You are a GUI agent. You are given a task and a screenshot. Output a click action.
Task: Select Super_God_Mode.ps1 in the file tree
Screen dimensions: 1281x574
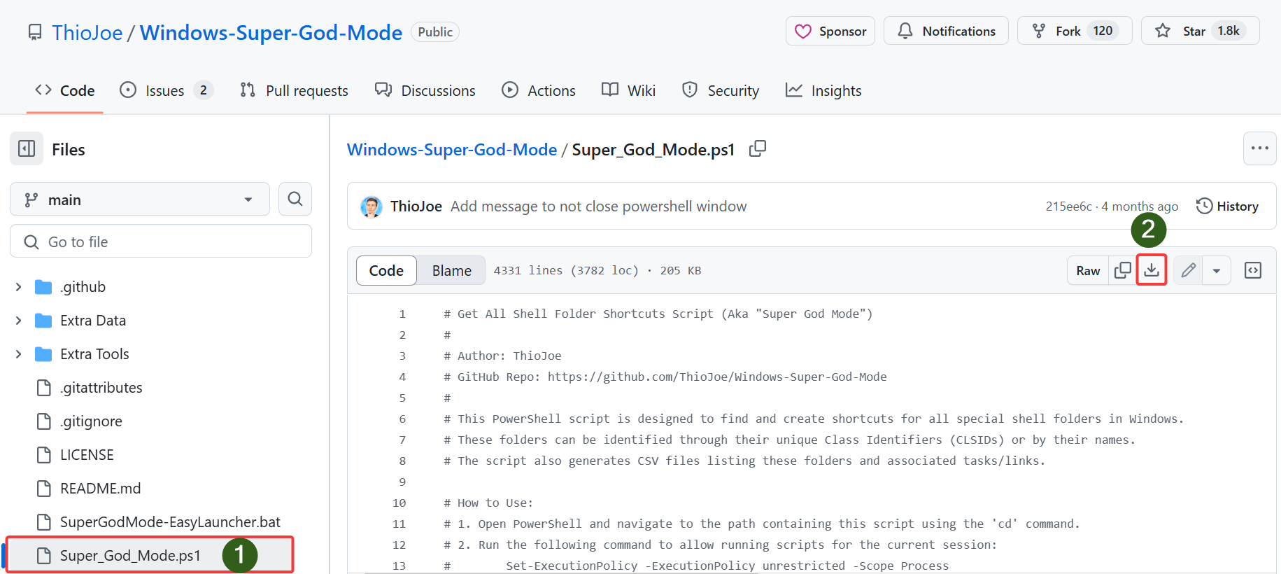pyautogui.click(x=130, y=556)
